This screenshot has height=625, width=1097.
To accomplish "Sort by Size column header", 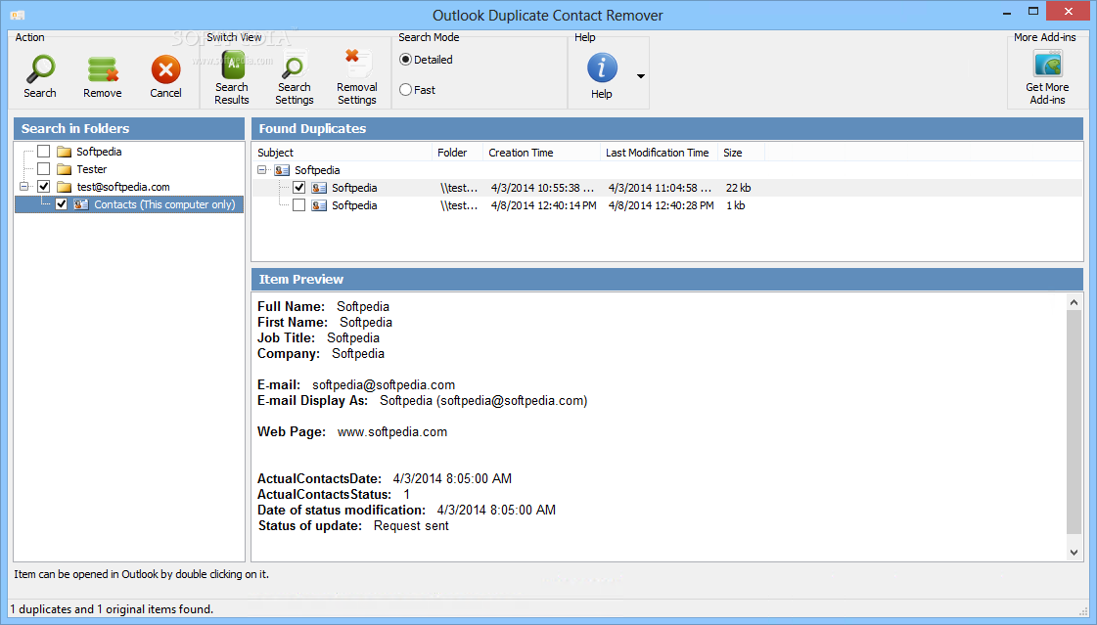I will tap(741, 153).
